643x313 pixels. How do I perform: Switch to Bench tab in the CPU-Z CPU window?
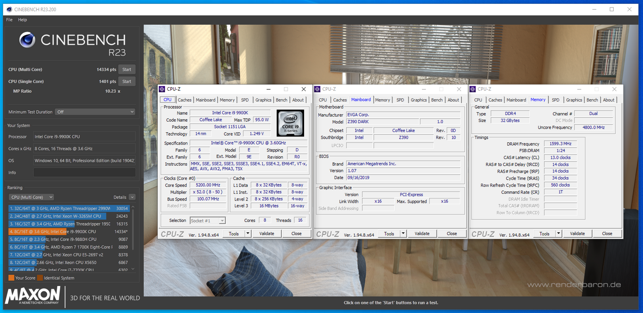[282, 100]
